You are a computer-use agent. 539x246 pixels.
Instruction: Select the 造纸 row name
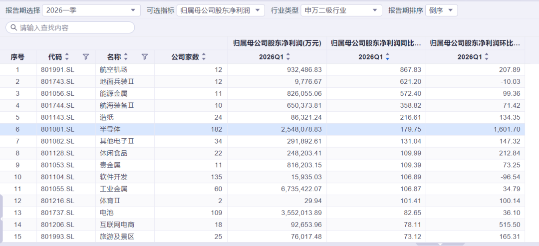pyautogui.click(x=106, y=117)
